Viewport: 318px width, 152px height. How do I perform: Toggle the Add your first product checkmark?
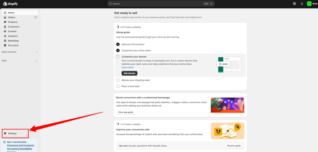118,44
